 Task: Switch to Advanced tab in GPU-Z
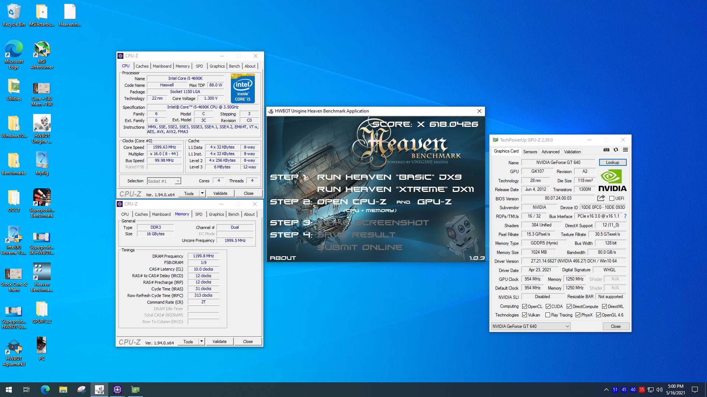(551, 152)
